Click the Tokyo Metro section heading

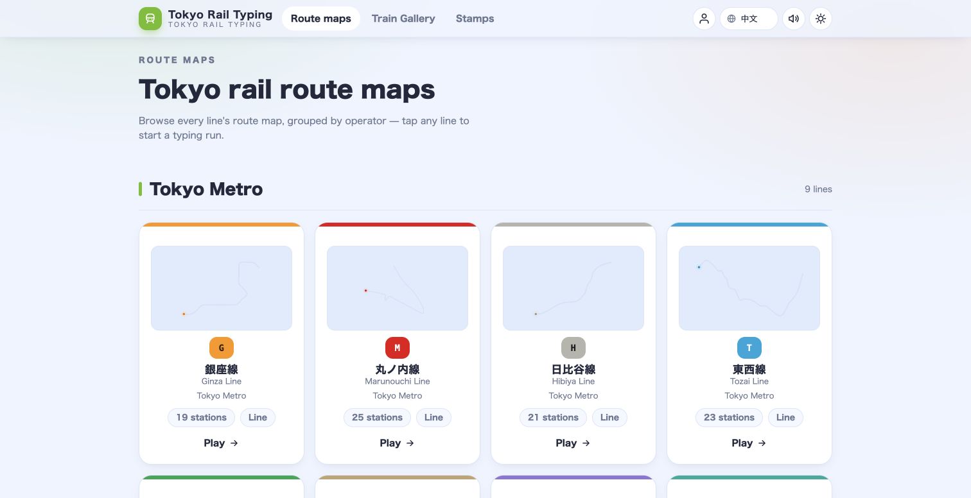[206, 189]
